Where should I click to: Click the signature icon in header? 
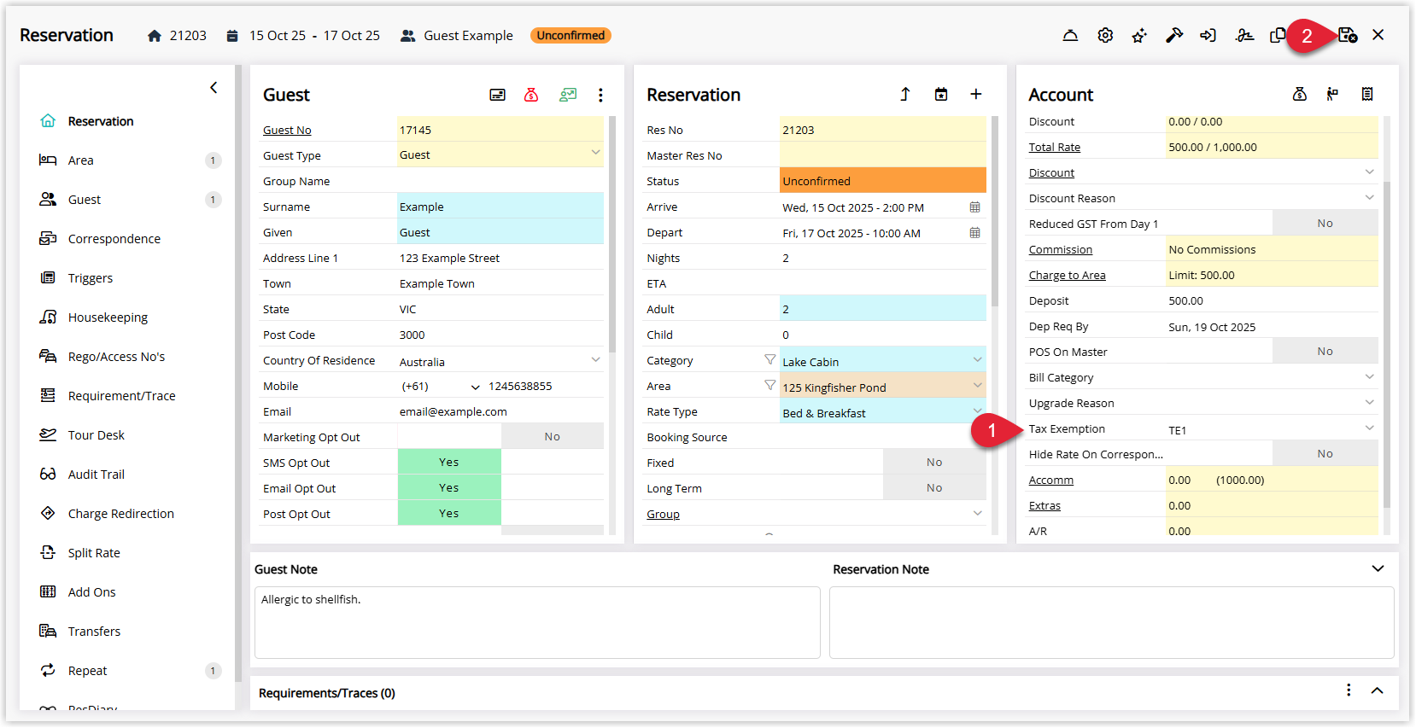[1244, 35]
